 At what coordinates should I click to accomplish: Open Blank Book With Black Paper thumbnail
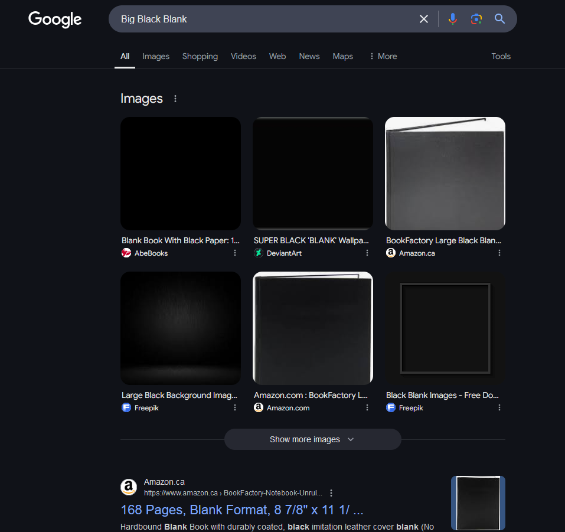coord(181,174)
